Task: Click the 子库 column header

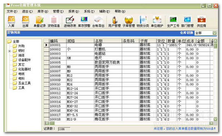Action: pyautogui.click(x=148, y=41)
